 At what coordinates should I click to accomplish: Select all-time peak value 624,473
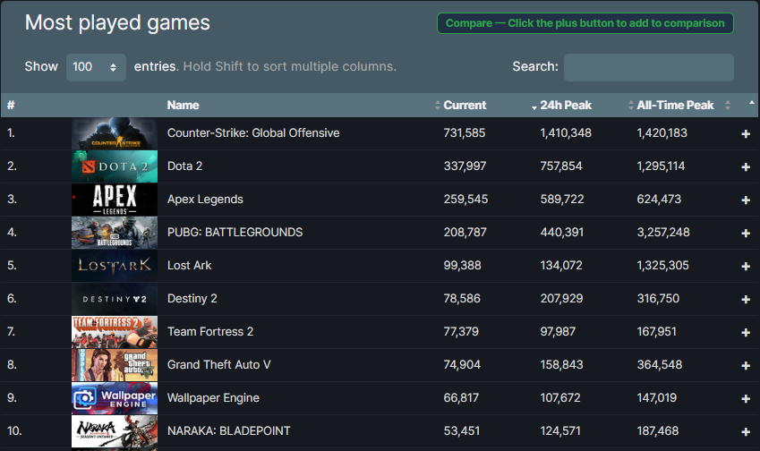pos(659,199)
